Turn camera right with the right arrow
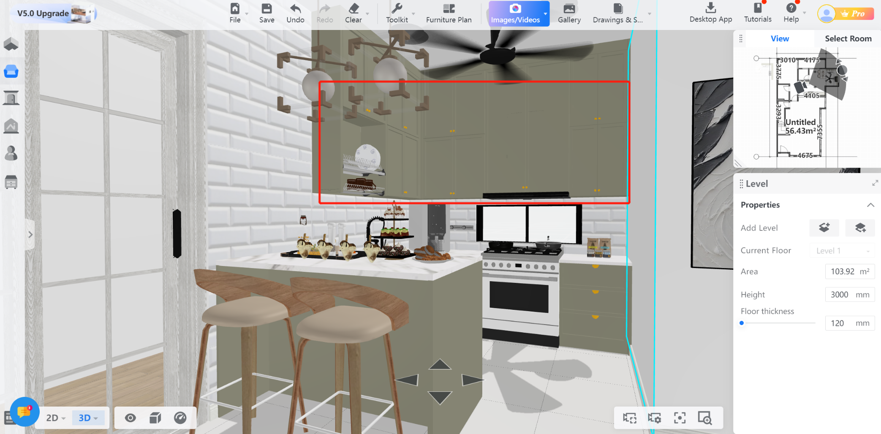Image resolution: width=881 pixels, height=434 pixels. (x=472, y=380)
